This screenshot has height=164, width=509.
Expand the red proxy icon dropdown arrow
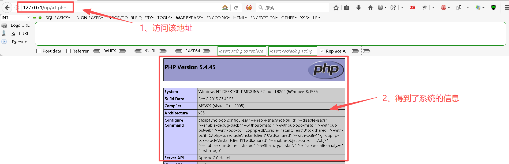point(449,8)
